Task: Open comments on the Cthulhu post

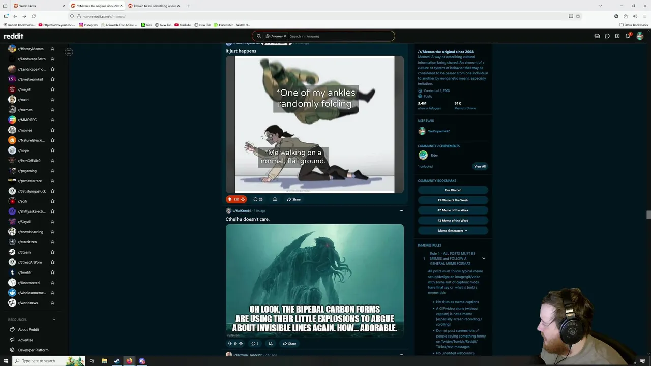Action: 255,344
